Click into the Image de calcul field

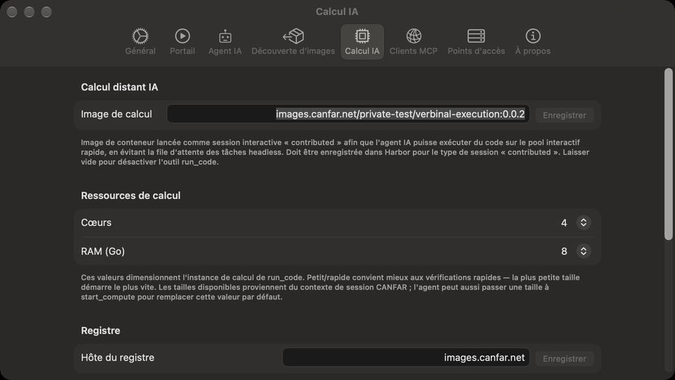[348, 114]
